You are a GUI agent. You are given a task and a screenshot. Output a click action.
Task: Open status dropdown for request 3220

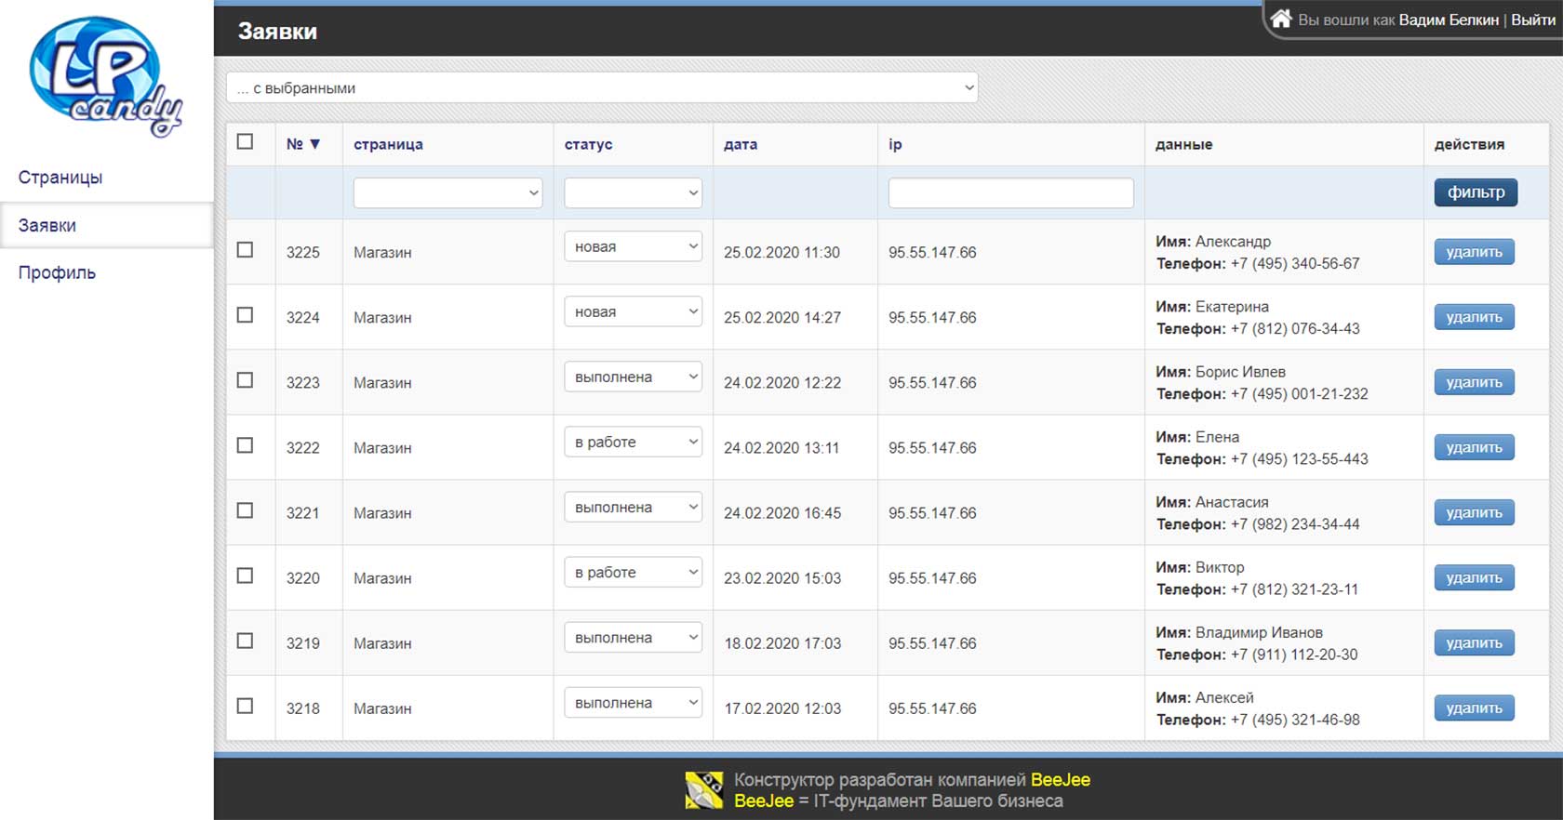click(x=633, y=573)
